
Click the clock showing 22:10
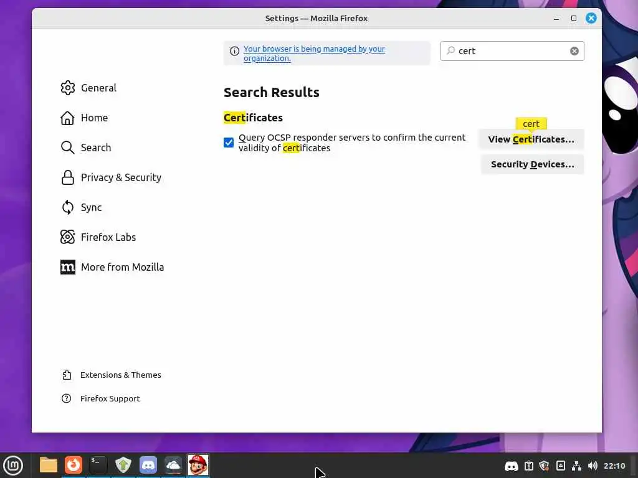[614, 466]
